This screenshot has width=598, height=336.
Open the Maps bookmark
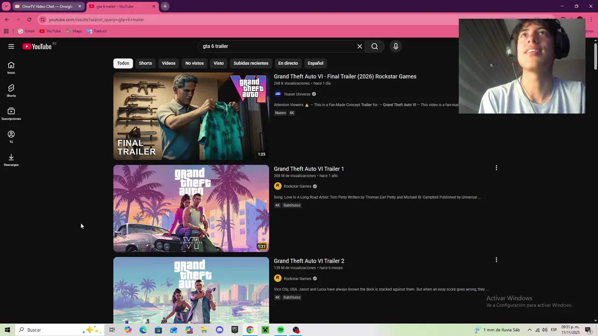pos(74,31)
